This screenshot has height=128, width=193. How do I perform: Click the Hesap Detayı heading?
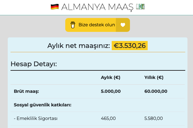pos(34,64)
